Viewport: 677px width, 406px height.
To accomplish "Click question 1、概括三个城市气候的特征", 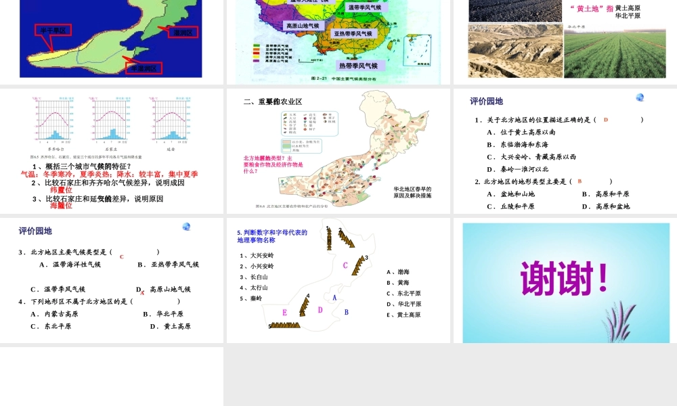I will (82, 166).
